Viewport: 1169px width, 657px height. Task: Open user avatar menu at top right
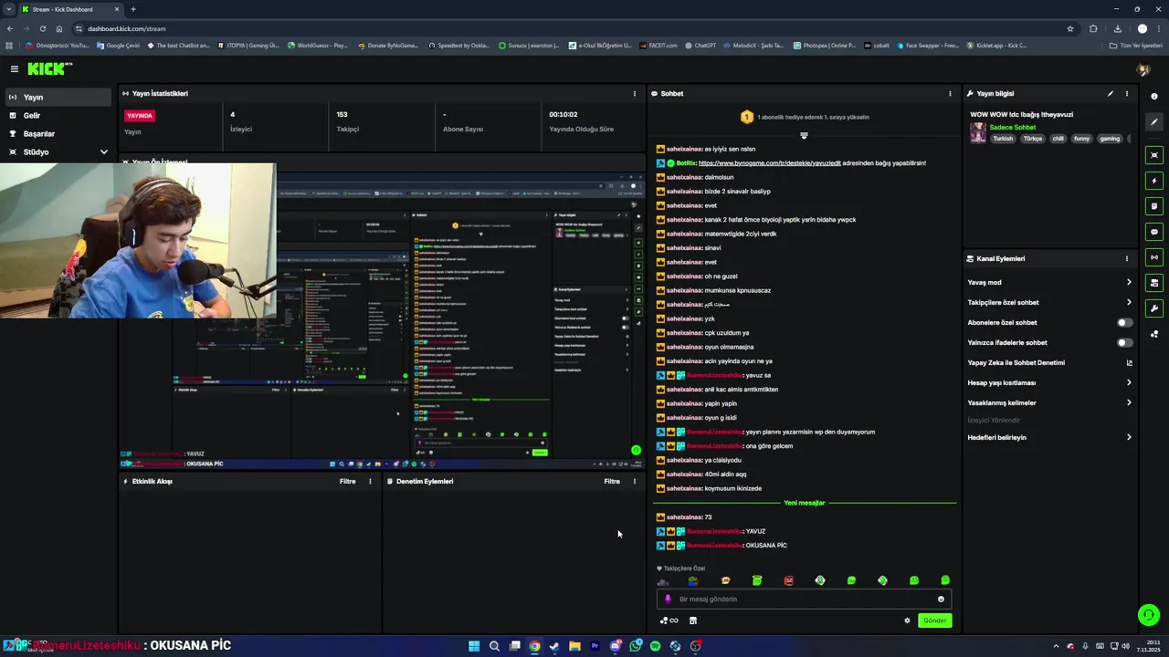(1143, 69)
